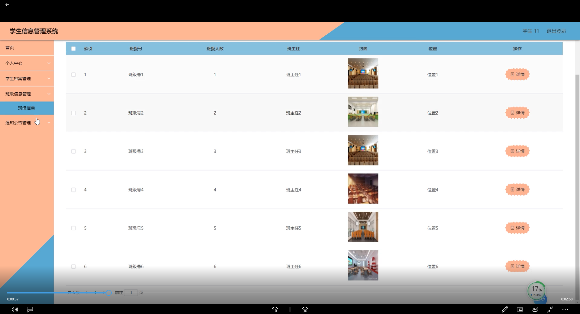Expand the 个人中心 chevron
The height and width of the screenshot is (314, 580).
click(49, 63)
